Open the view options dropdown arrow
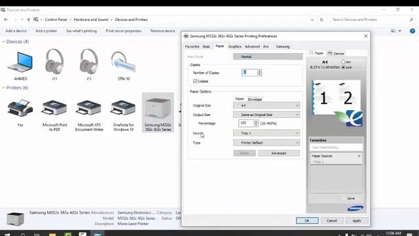 point(400,31)
